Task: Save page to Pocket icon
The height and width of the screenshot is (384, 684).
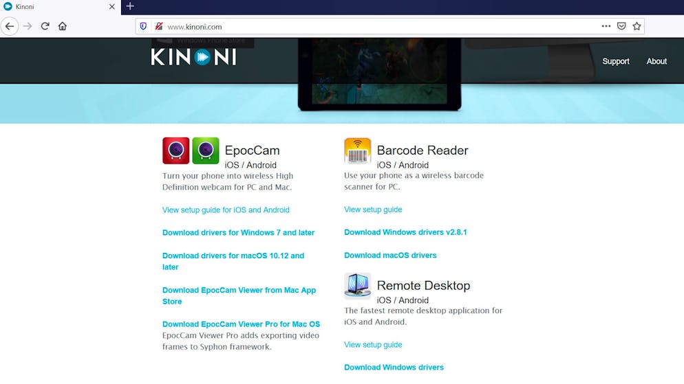Action: click(621, 26)
